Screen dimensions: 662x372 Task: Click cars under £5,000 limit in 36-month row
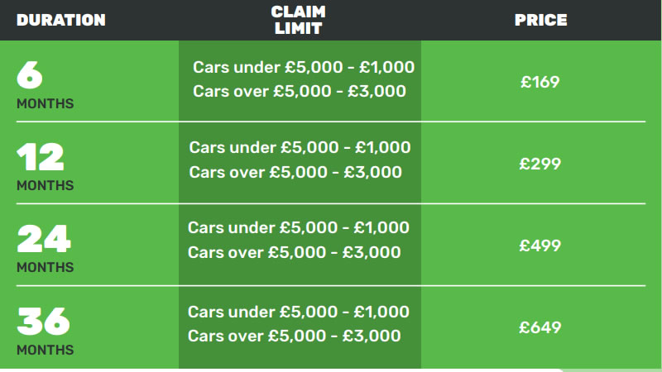(x=299, y=312)
